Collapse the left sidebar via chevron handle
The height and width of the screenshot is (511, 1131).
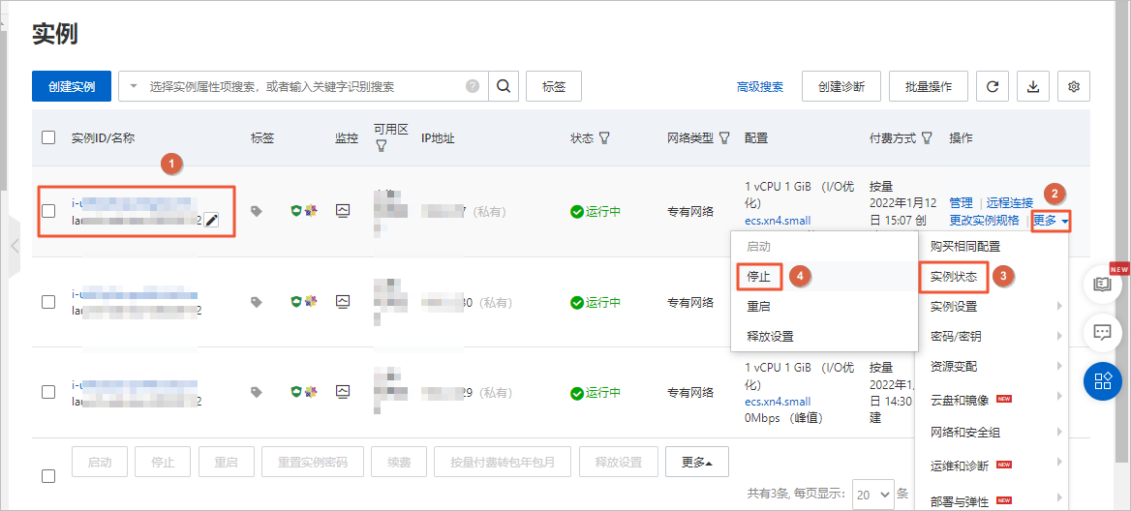click(x=15, y=246)
